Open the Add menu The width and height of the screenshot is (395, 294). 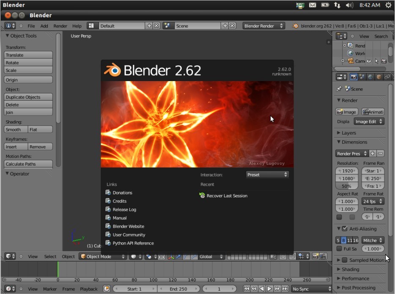tap(44, 26)
